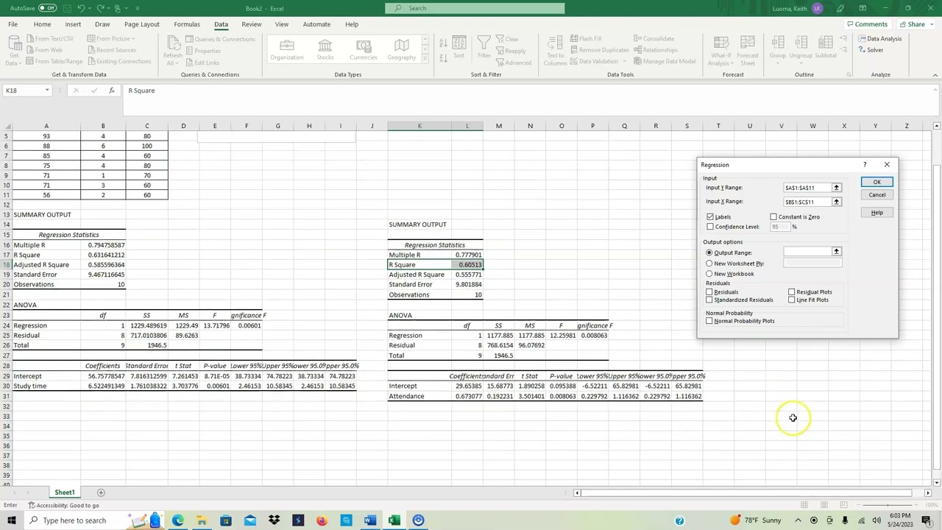The height and width of the screenshot is (530, 942).
Task: Collapse the Input Y Range selector
Action: point(836,188)
